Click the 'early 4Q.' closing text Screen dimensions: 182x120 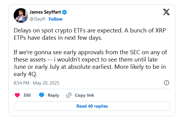[25, 74]
